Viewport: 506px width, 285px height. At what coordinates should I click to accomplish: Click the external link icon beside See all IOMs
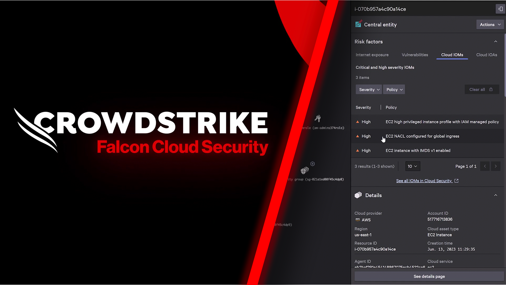tap(456, 180)
